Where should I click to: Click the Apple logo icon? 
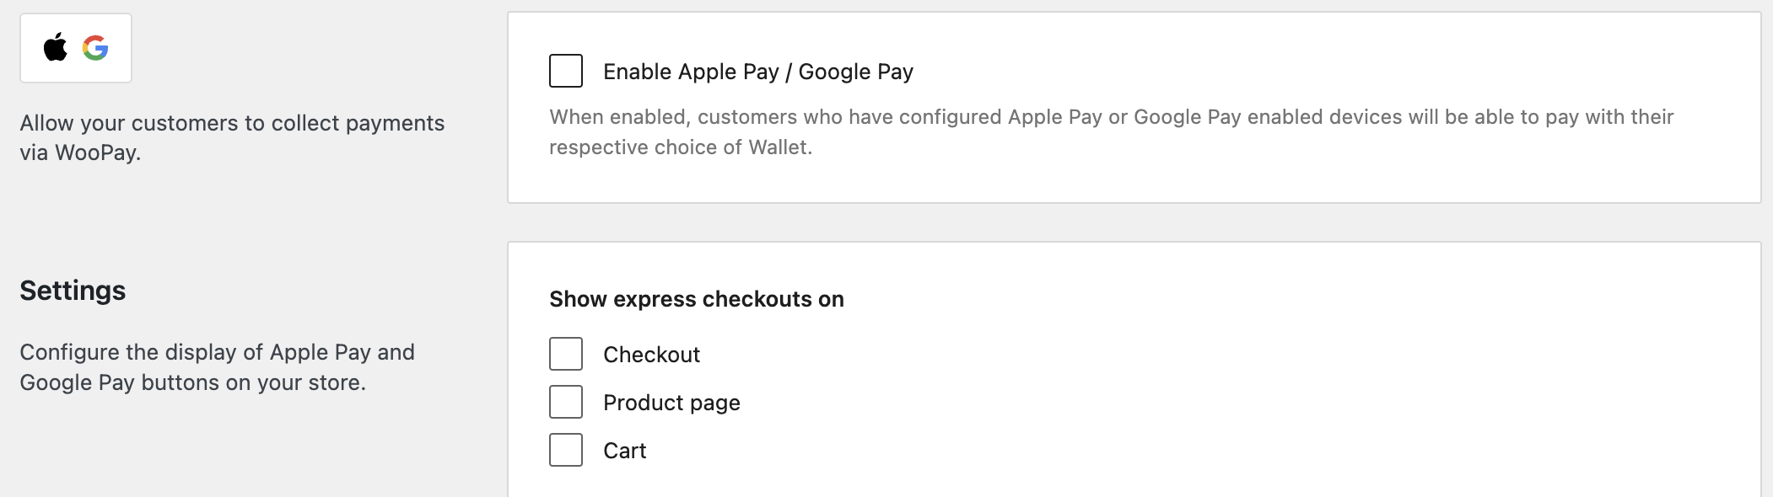click(56, 47)
